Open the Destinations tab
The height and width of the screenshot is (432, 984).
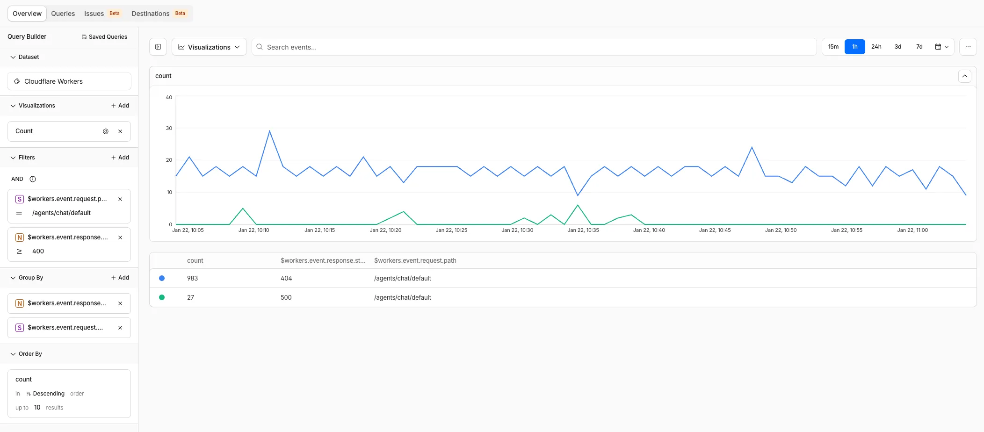151,14
